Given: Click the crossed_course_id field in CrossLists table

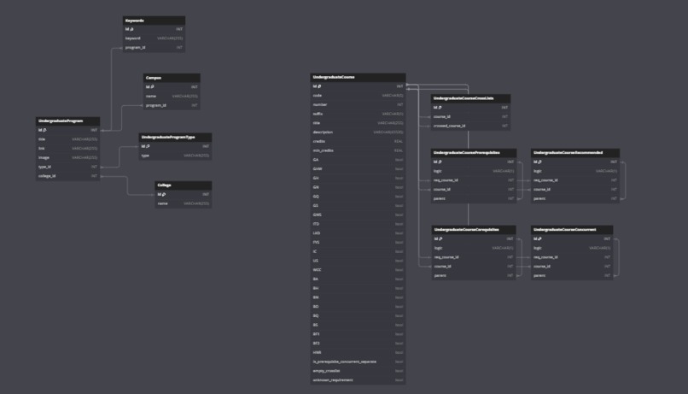Looking at the screenshot, I should tap(471, 126).
